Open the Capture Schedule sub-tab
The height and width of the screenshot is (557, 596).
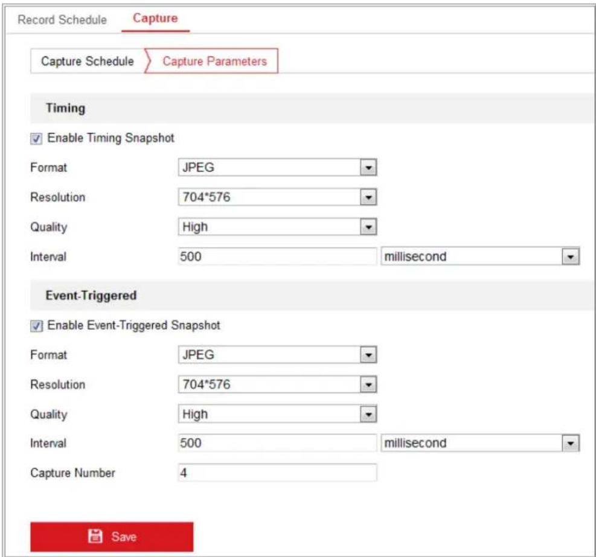point(88,61)
